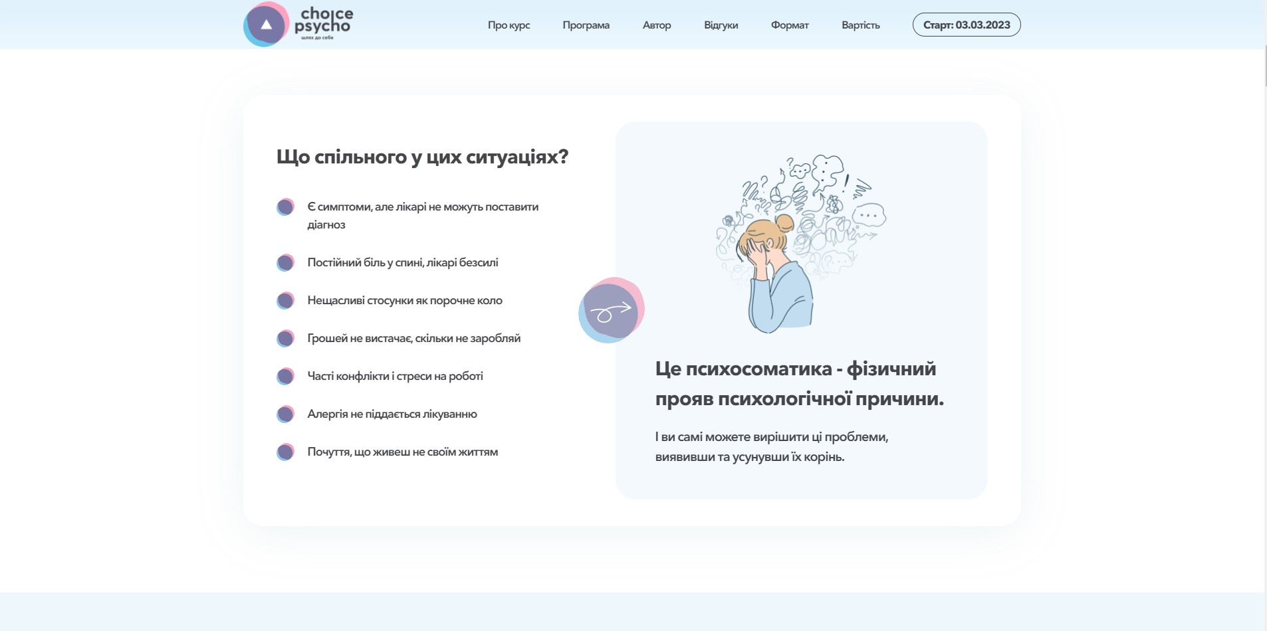
Task: Navigate to 'Формат' section
Action: (x=790, y=25)
